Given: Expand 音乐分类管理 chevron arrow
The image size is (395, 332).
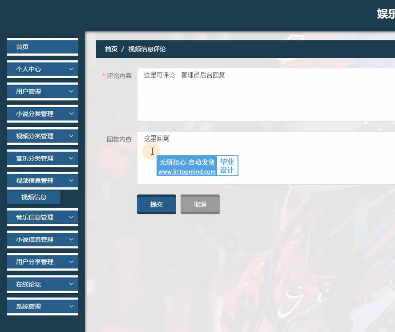Looking at the screenshot, I should pos(71,158).
